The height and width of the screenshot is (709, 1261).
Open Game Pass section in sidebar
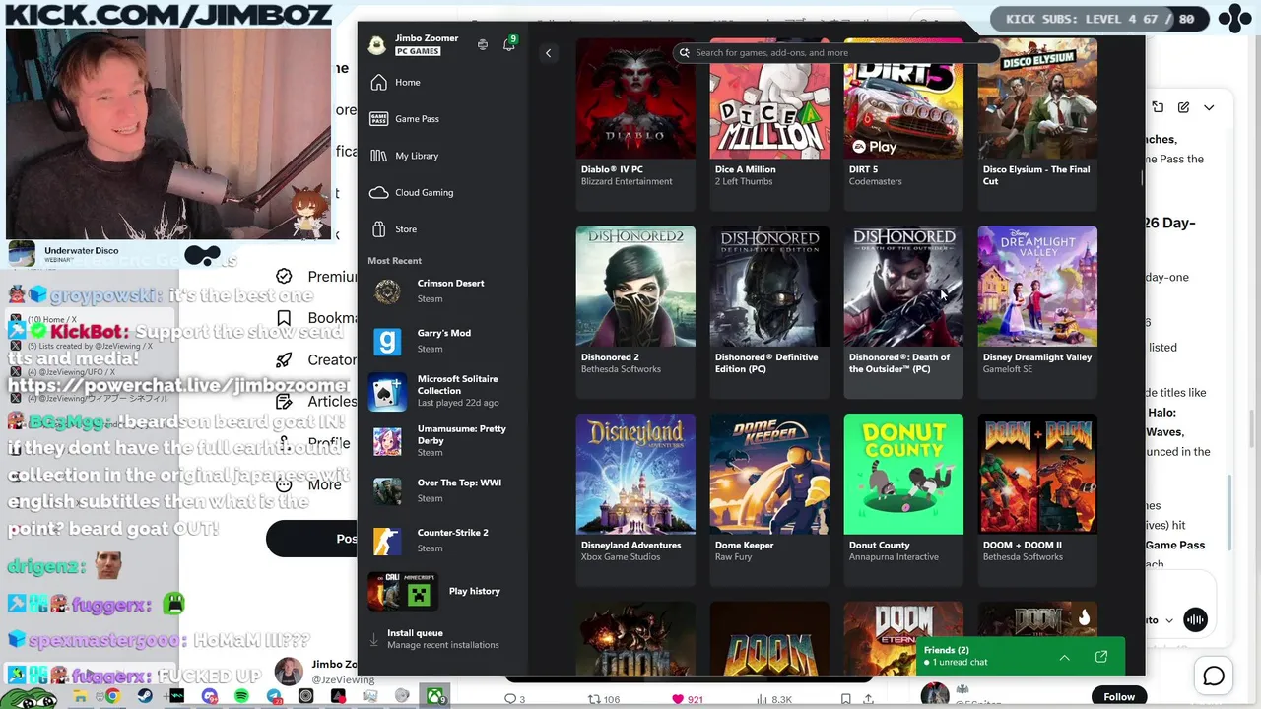(441, 119)
